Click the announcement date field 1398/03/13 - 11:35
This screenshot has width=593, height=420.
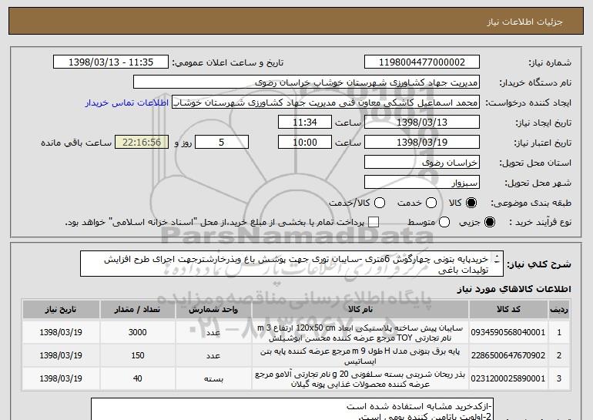111,62
